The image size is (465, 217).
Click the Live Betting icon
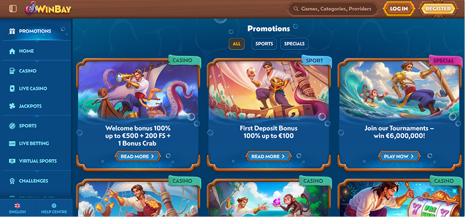[12, 143]
